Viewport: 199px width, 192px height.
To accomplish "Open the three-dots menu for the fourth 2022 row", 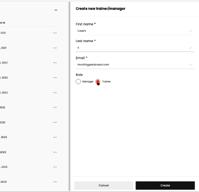I will [55, 108].
